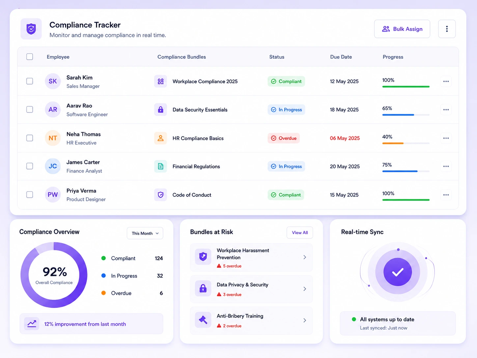The width and height of the screenshot is (477, 358).
Task: Click the Real-time Sync checkmark circle
Action: pos(398,272)
